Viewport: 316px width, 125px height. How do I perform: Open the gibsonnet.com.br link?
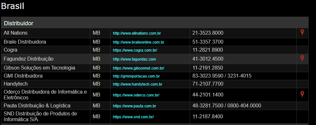(138, 68)
